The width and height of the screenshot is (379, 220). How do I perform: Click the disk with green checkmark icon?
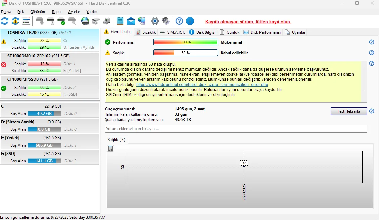tap(61, 21)
